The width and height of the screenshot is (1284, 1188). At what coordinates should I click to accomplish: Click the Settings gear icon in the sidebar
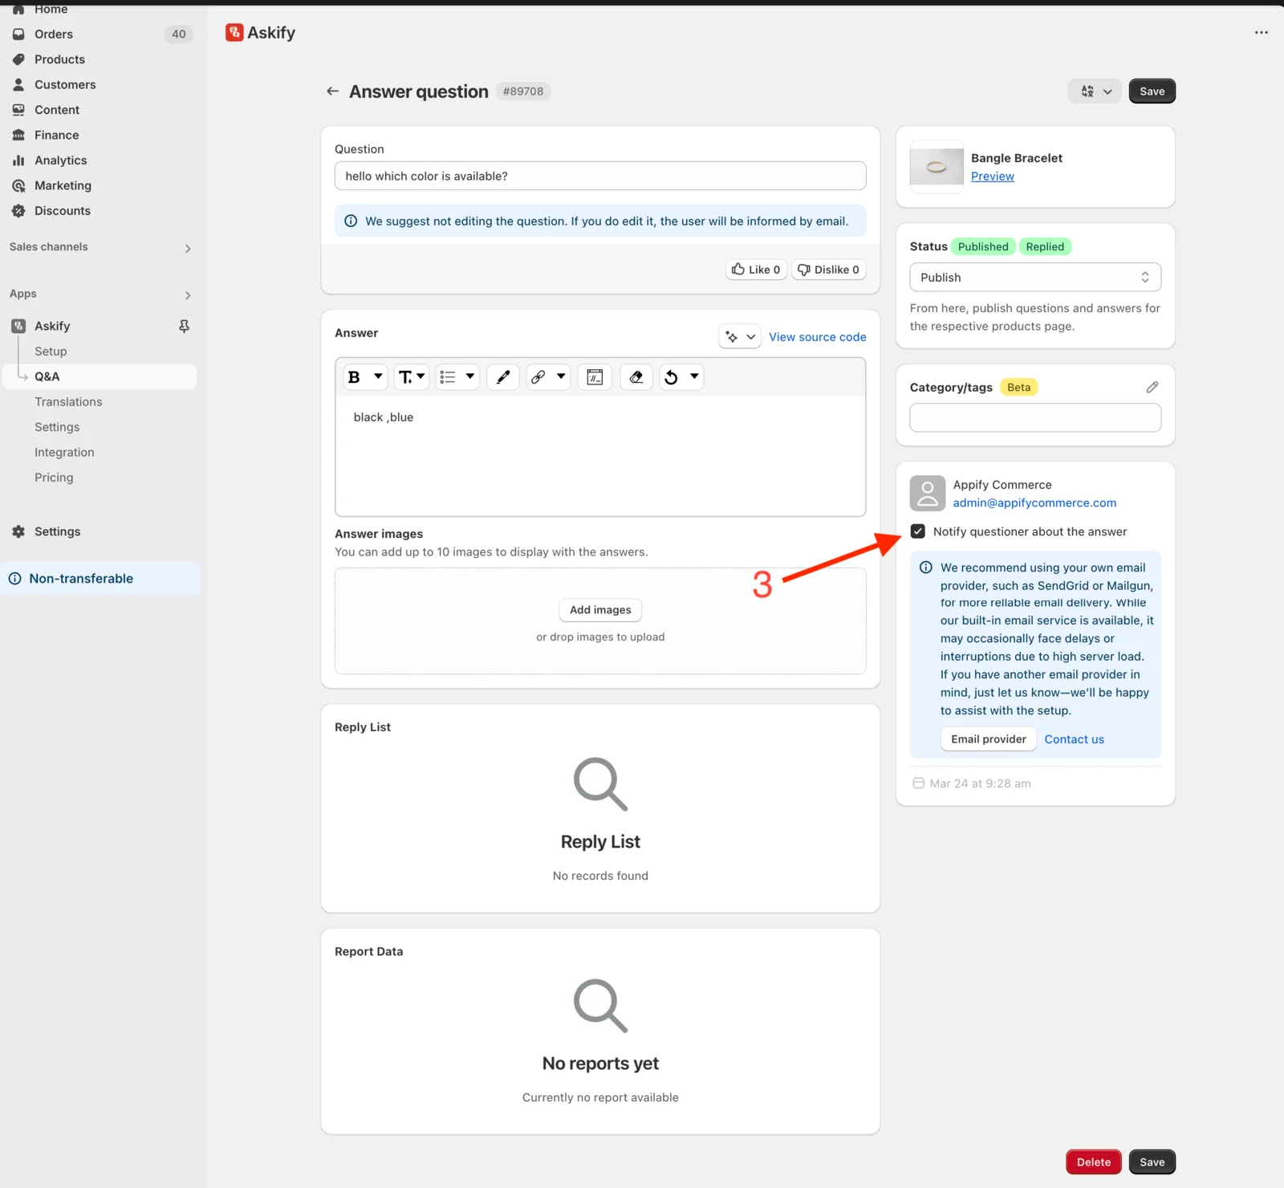coord(18,531)
